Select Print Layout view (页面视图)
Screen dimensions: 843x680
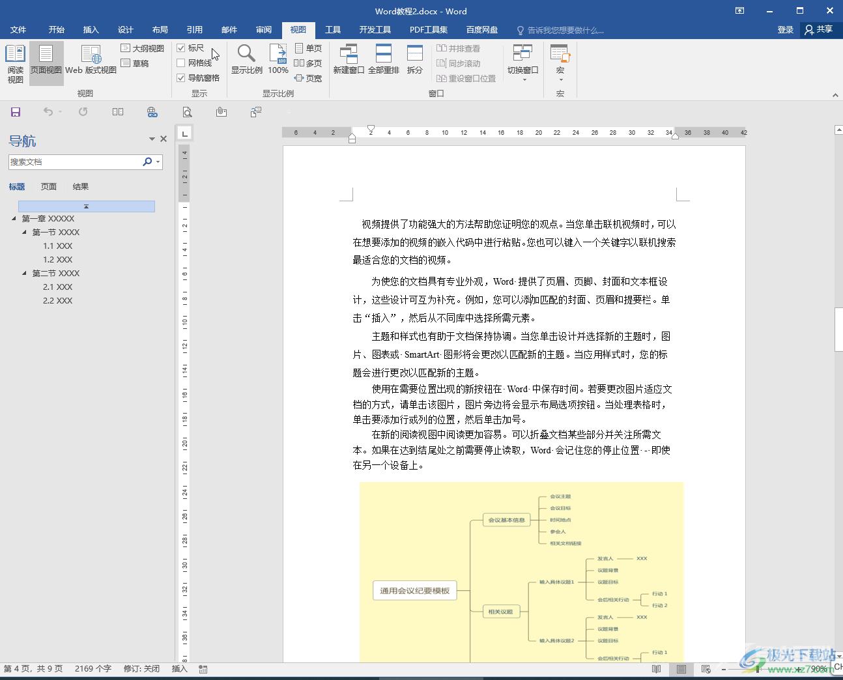tap(46, 64)
